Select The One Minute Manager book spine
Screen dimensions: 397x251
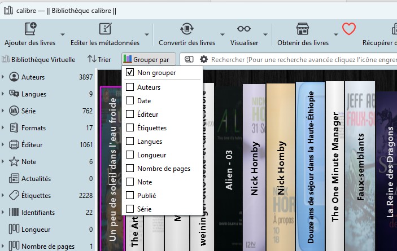(x=334, y=164)
